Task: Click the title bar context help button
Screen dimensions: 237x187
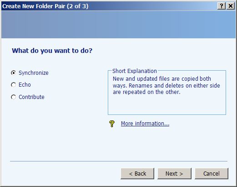Action: tap(222, 6)
